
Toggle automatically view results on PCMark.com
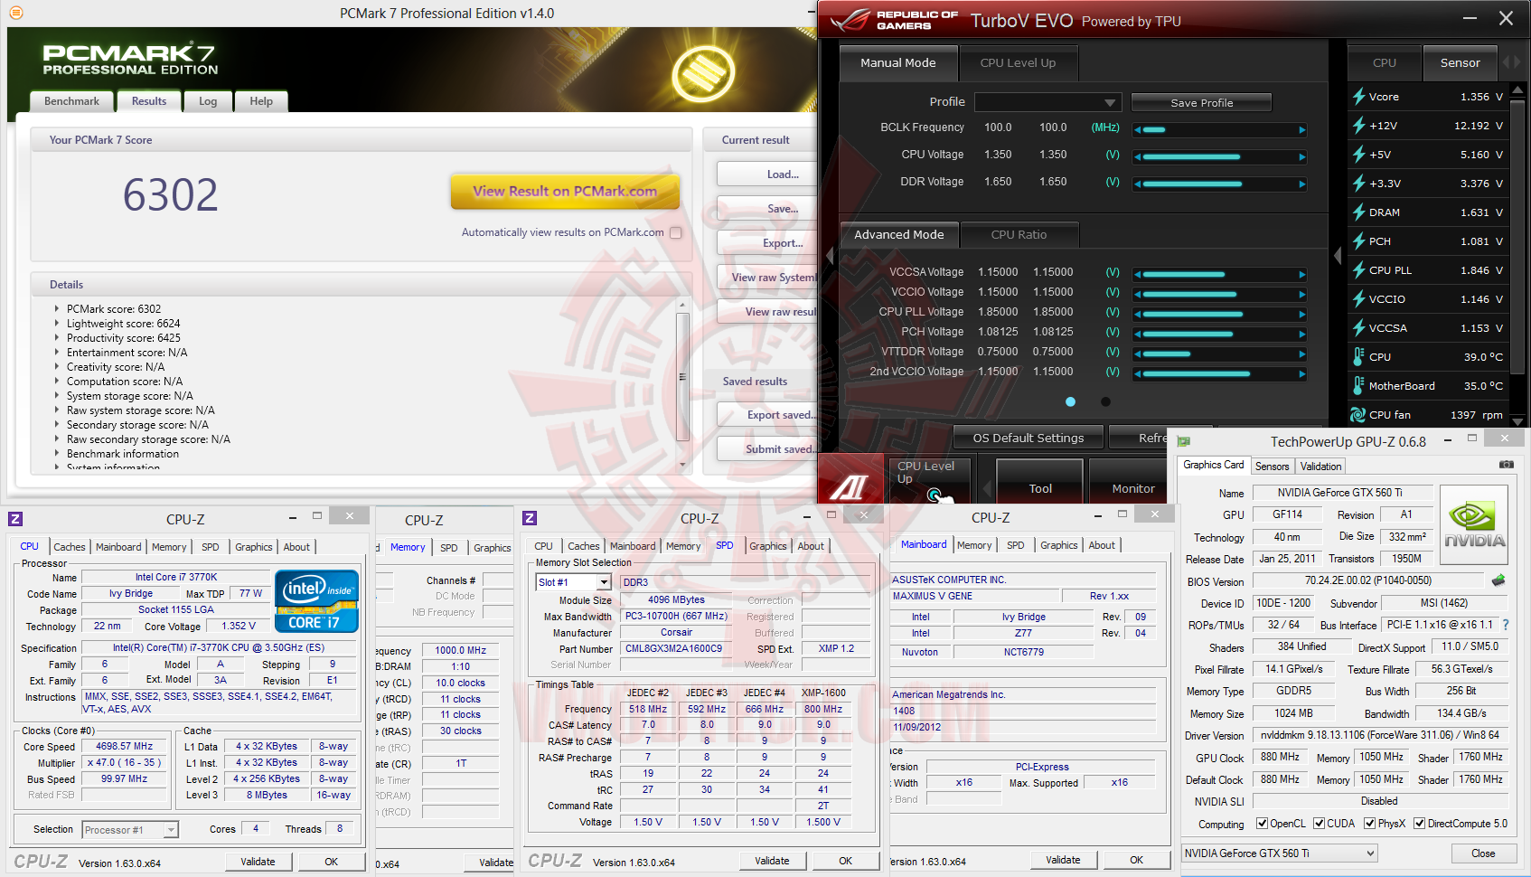point(676,232)
